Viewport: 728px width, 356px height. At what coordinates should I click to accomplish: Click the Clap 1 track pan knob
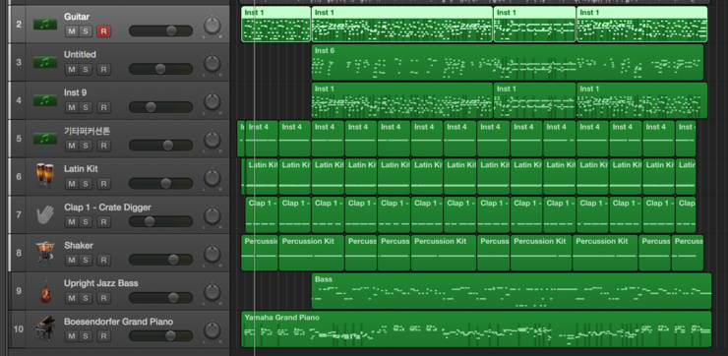pyautogui.click(x=212, y=215)
